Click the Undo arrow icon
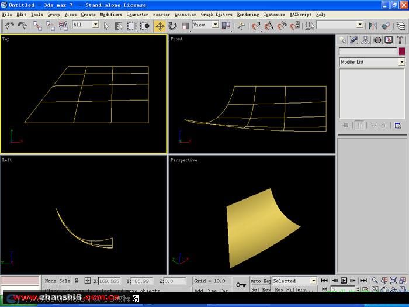409x307 pixels. click(x=9, y=26)
